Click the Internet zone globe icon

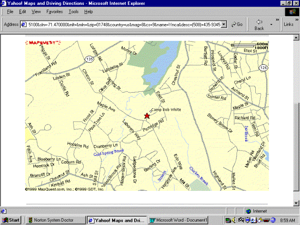tap(249, 211)
